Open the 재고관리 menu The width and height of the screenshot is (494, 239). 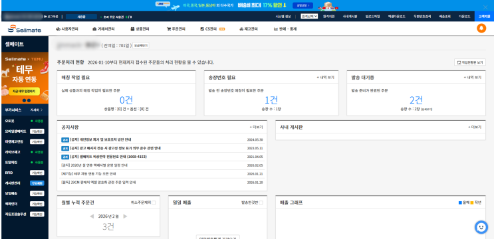click(x=249, y=29)
